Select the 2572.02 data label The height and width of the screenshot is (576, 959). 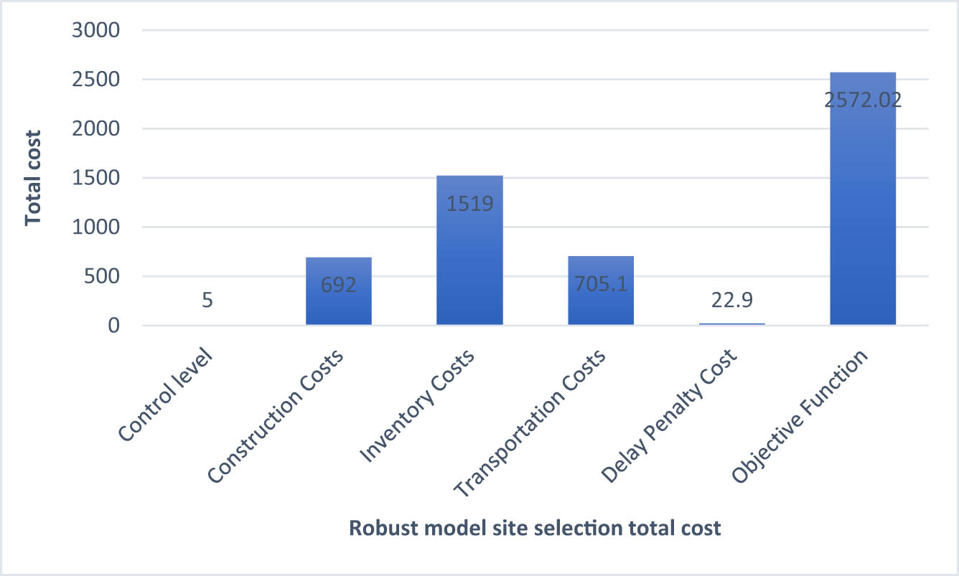(862, 100)
